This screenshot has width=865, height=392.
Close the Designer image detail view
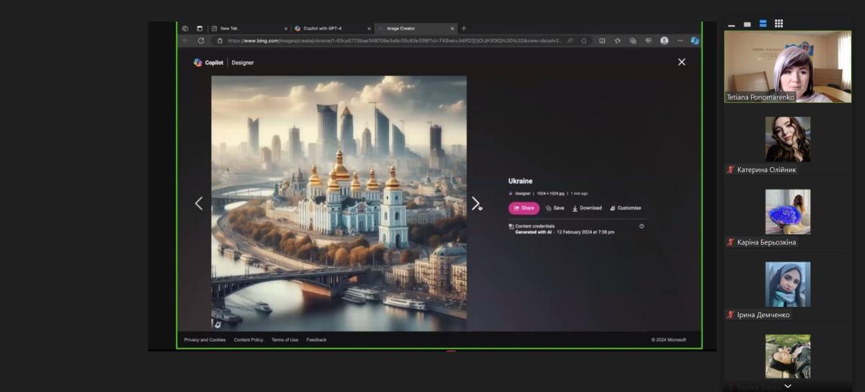[681, 62]
